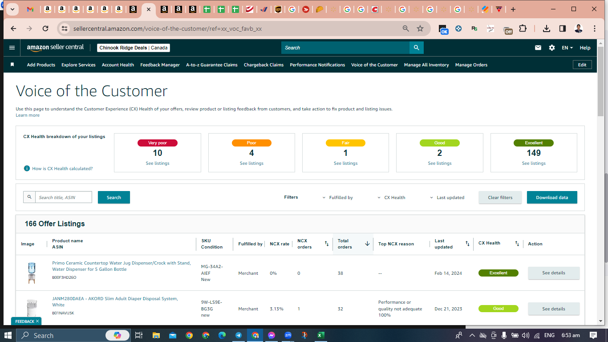Click the zoom magnifier icon in address bar
The height and width of the screenshot is (342, 608).
point(405,28)
